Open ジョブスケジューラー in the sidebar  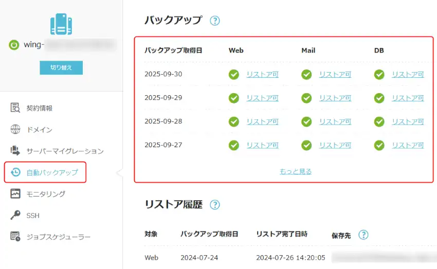coord(58,237)
